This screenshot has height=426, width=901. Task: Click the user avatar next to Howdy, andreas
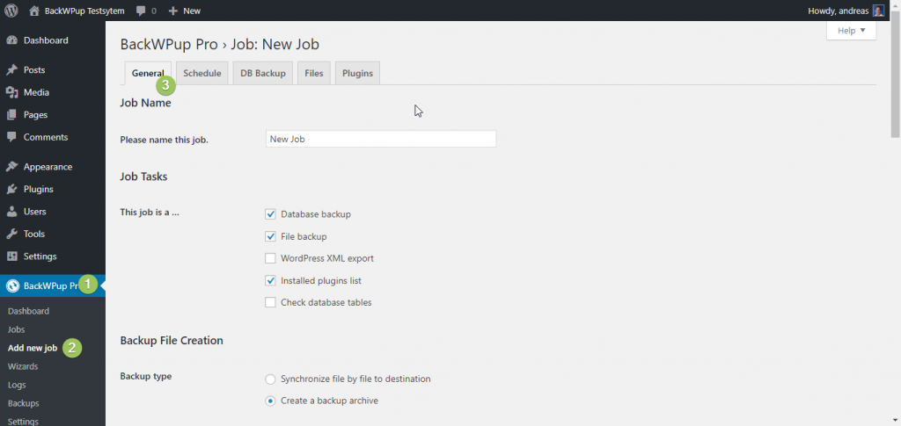point(878,11)
